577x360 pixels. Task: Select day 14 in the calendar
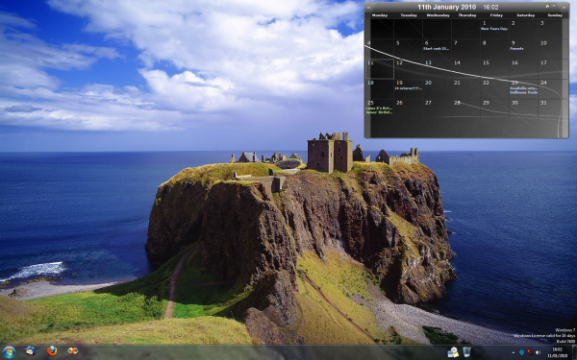pos(465,69)
